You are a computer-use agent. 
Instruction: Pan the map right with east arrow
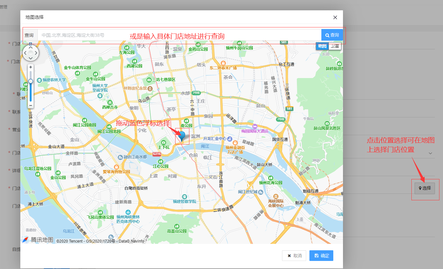pyautogui.click(x=36, y=53)
